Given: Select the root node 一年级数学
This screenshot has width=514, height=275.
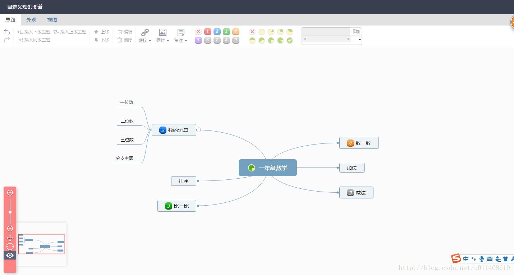Looking at the screenshot, I should (x=268, y=168).
